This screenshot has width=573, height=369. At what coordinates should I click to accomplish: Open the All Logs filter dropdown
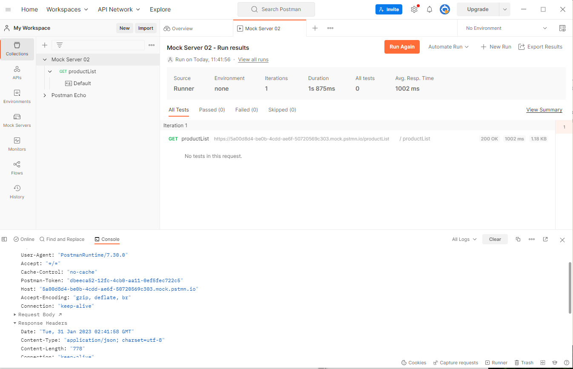[464, 239]
